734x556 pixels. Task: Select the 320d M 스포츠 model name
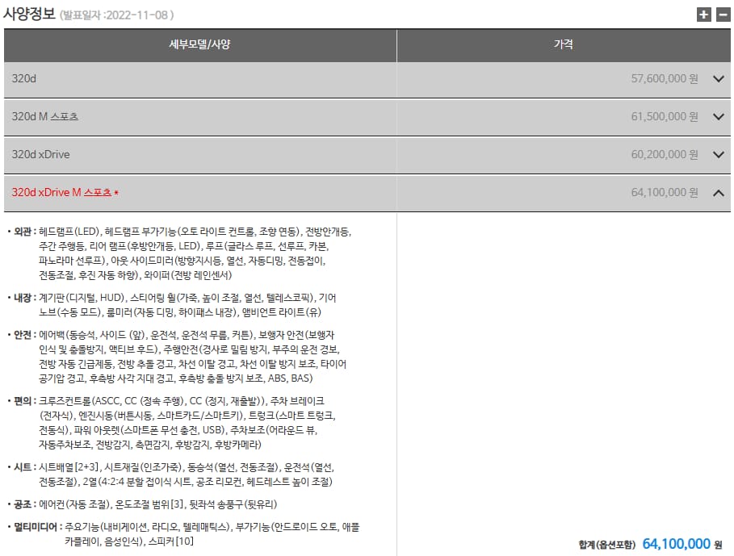point(45,116)
